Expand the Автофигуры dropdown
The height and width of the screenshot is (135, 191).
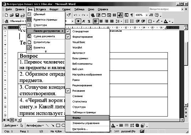(x=35, y=125)
